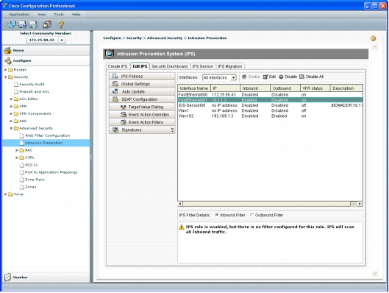Click the Home icon in sidebar
This screenshot has width=389, height=293.
pos(7,50)
